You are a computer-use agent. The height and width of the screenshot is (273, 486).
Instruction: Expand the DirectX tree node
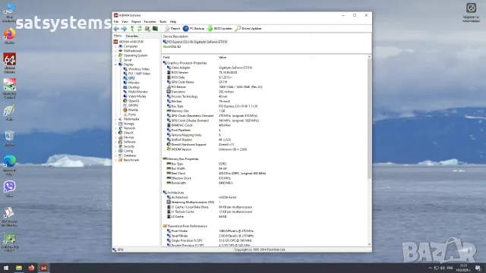[116, 133]
